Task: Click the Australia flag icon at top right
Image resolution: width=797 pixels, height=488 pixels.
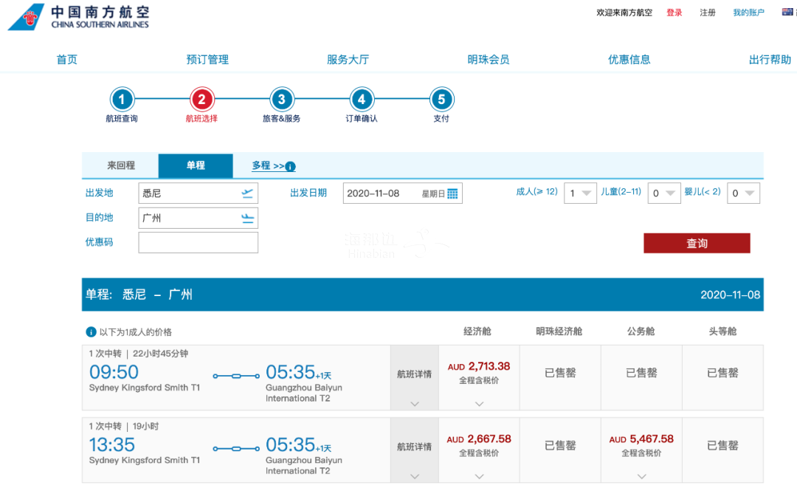Action: pyautogui.click(x=788, y=13)
